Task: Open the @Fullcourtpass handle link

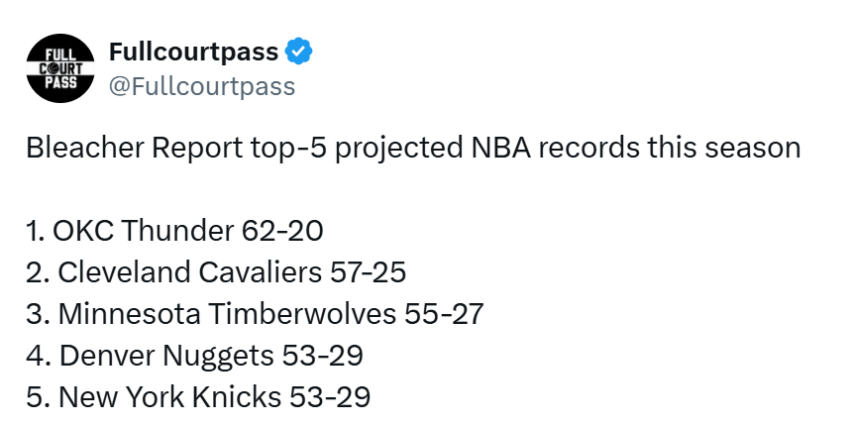Action: pos(201,86)
